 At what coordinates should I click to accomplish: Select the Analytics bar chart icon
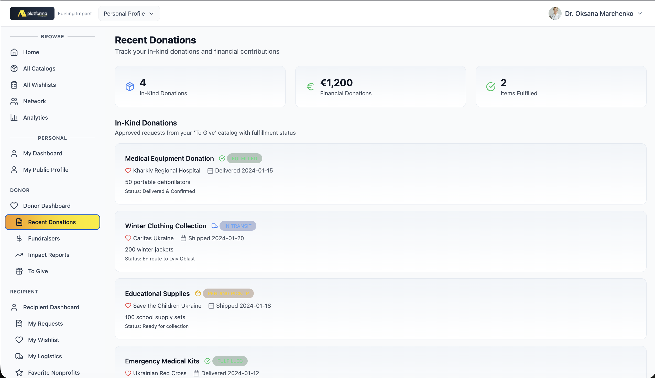click(14, 118)
